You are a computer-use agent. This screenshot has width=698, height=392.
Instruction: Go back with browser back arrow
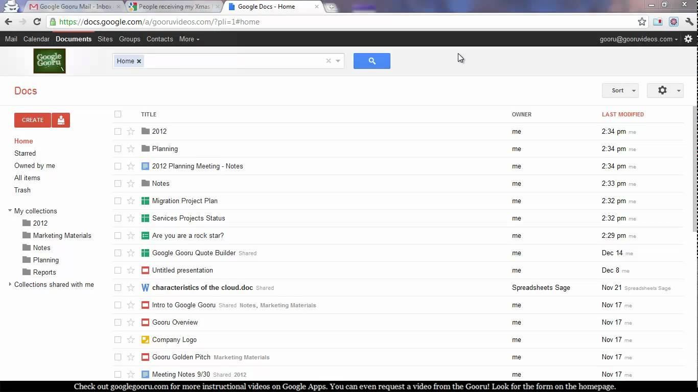tap(8, 21)
